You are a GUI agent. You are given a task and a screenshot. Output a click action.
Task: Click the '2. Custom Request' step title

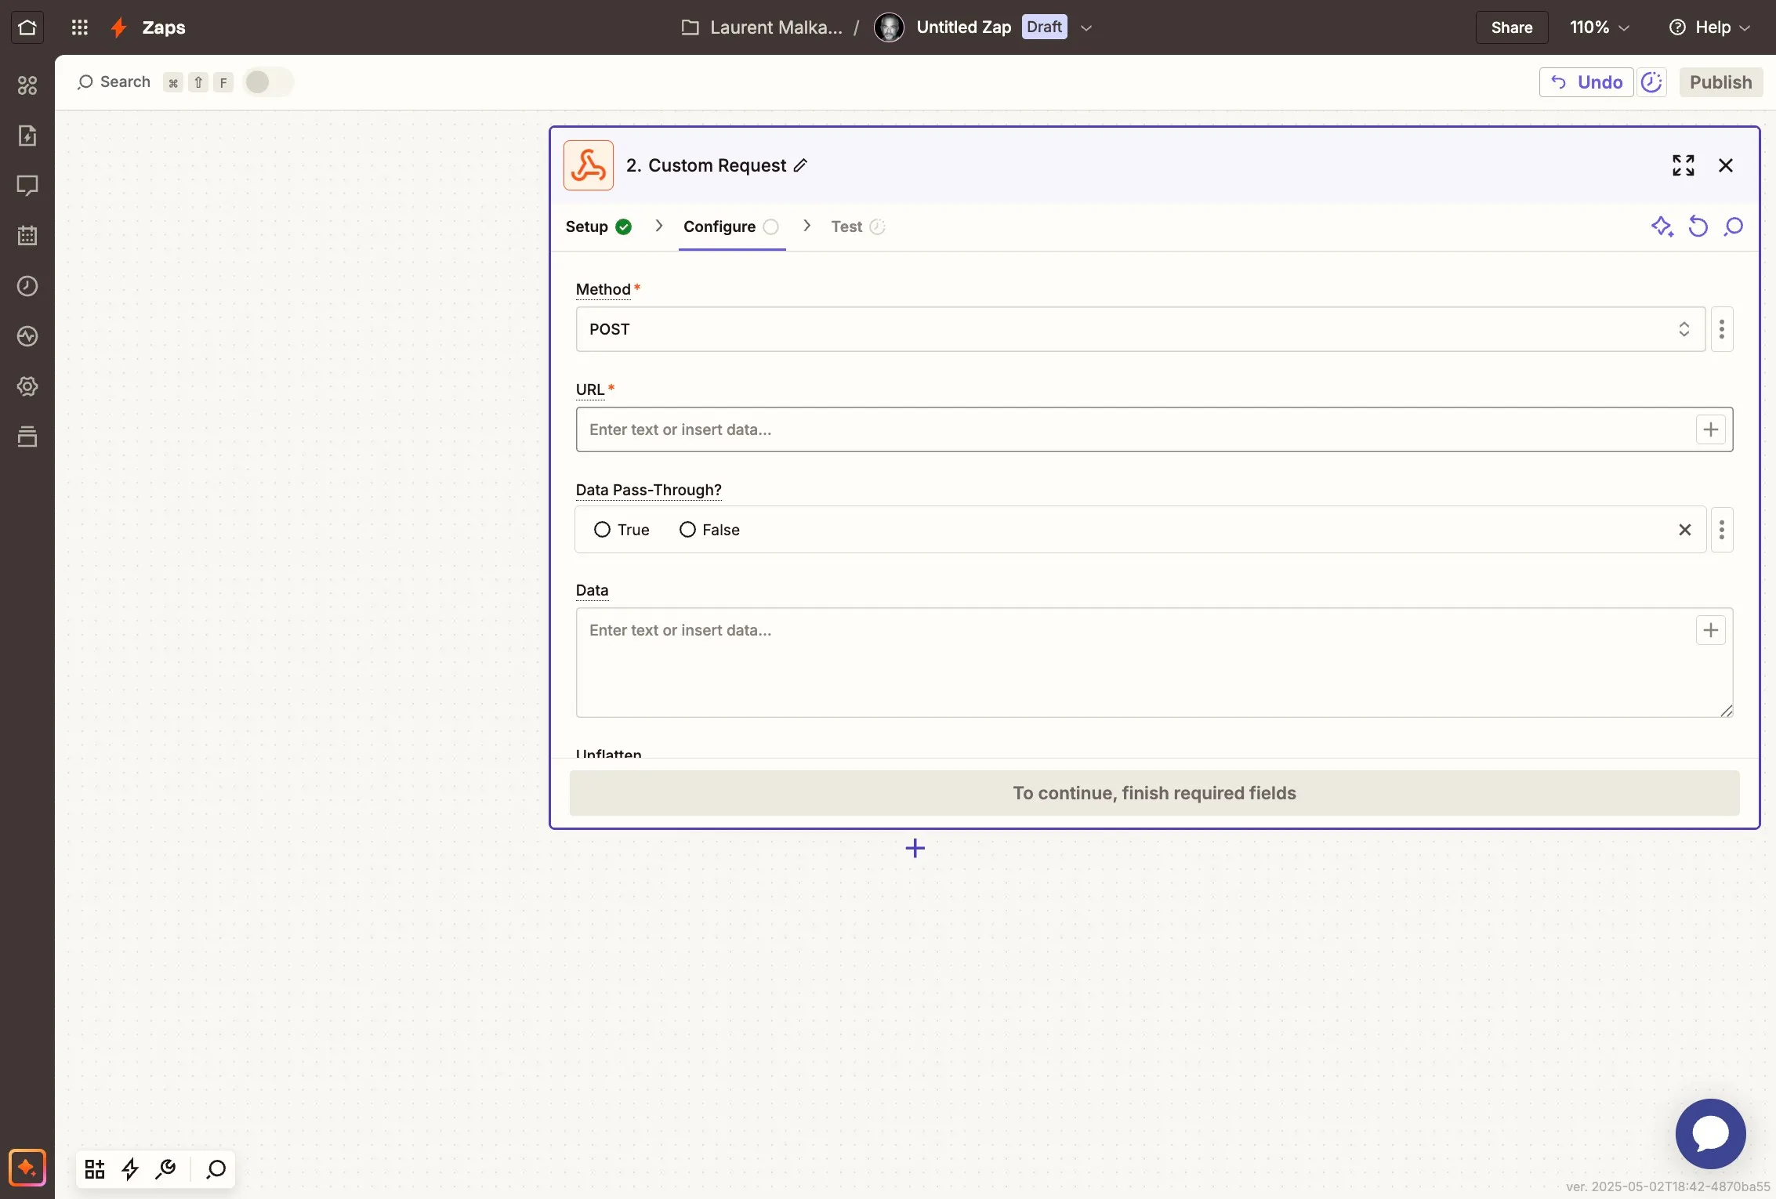click(706, 165)
